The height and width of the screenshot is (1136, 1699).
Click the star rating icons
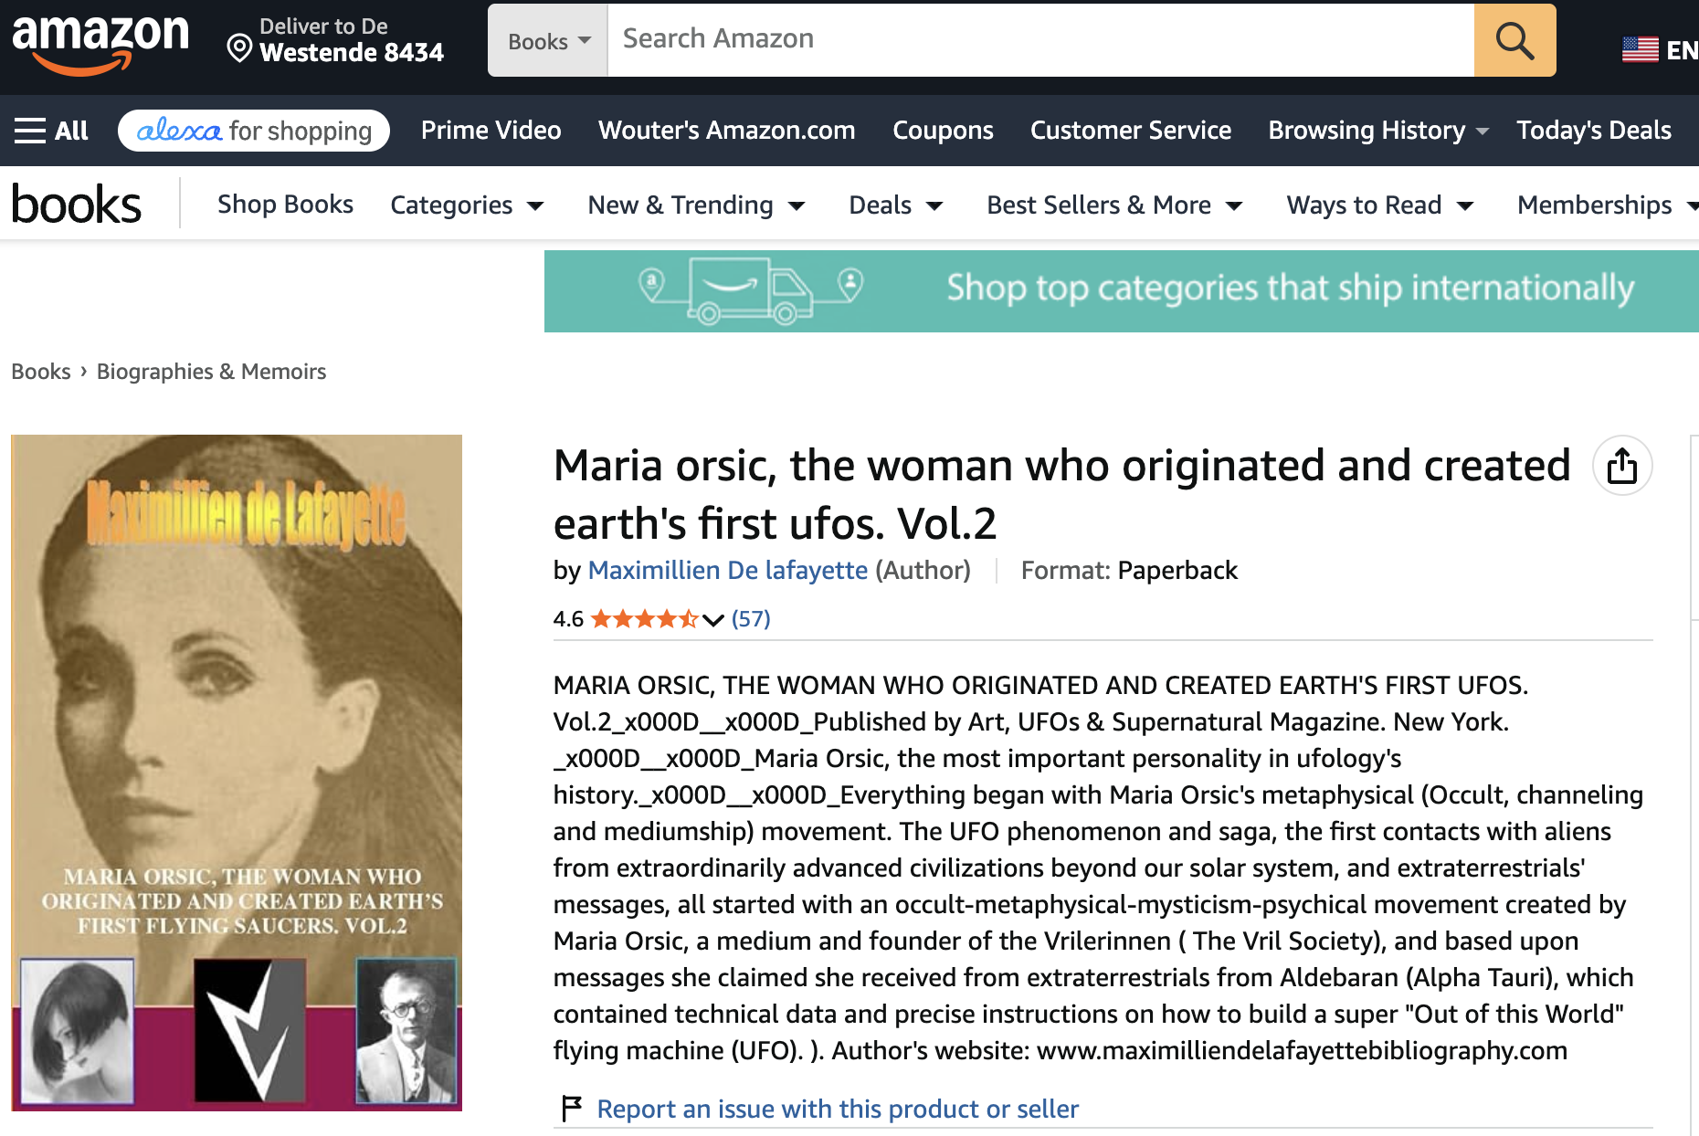(x=645, y=619)
